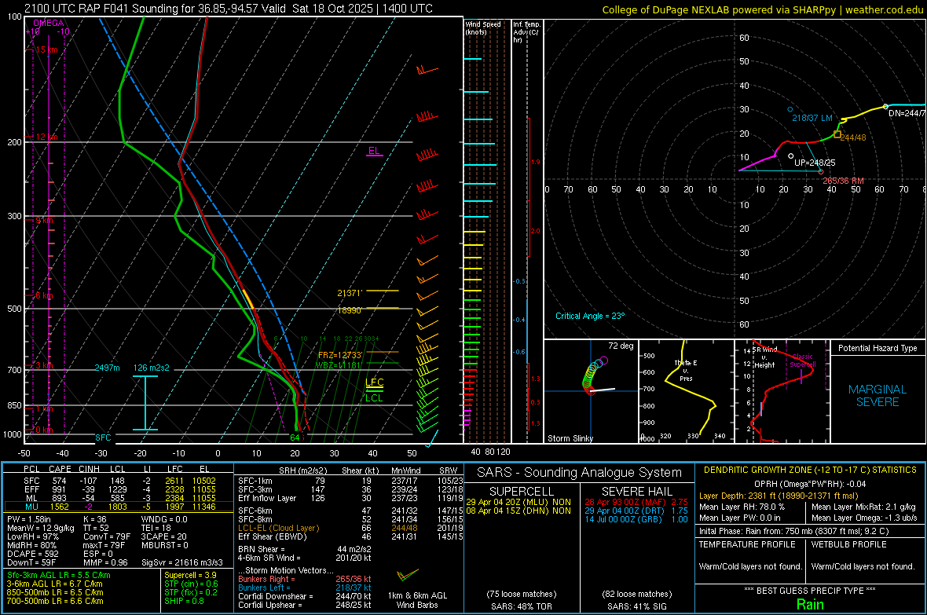Click the SARS: 41% SIG text
The height and width of the screenshot is (615, 927).
pos(636,606)
